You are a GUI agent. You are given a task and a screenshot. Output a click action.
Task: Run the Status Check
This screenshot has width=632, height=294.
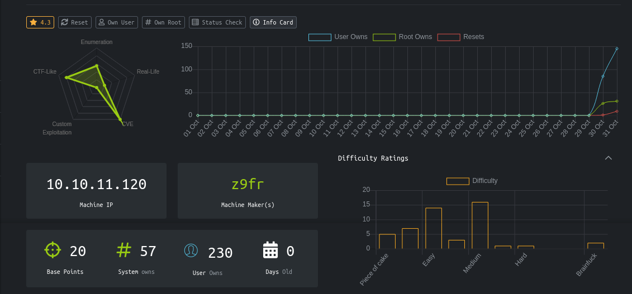click(217, 22)
